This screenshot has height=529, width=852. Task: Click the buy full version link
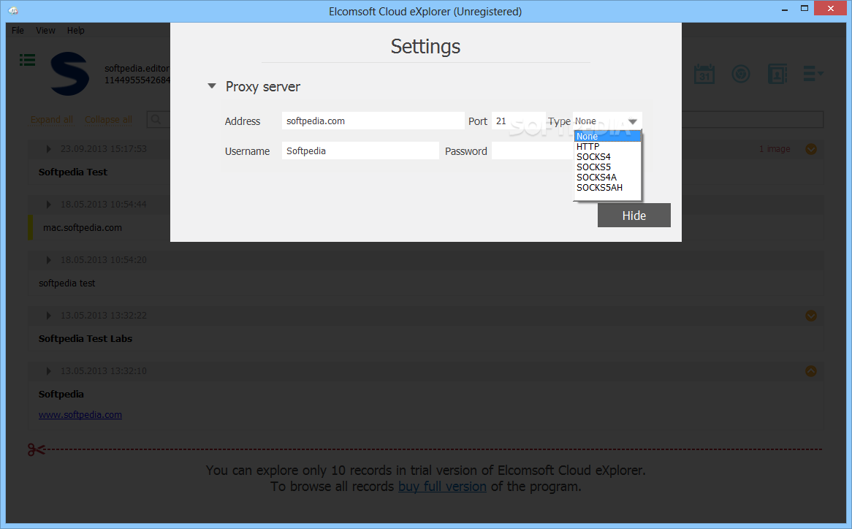442,486
